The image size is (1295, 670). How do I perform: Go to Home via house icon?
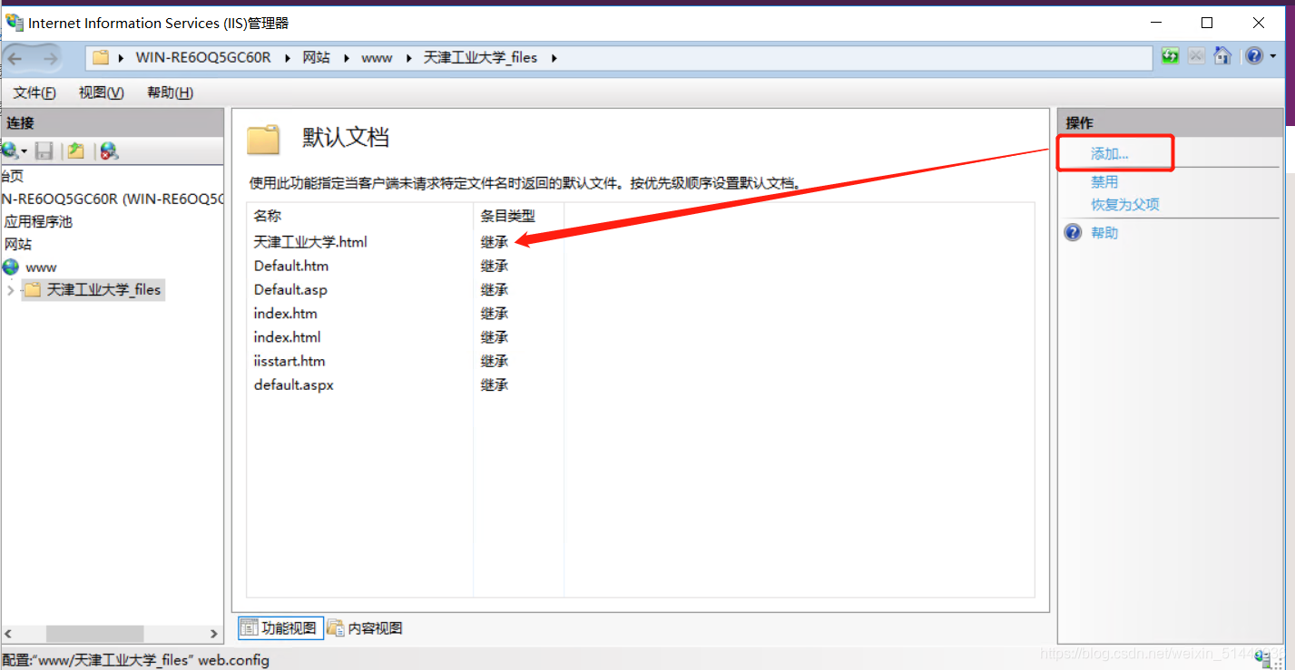click(1222, 56)
